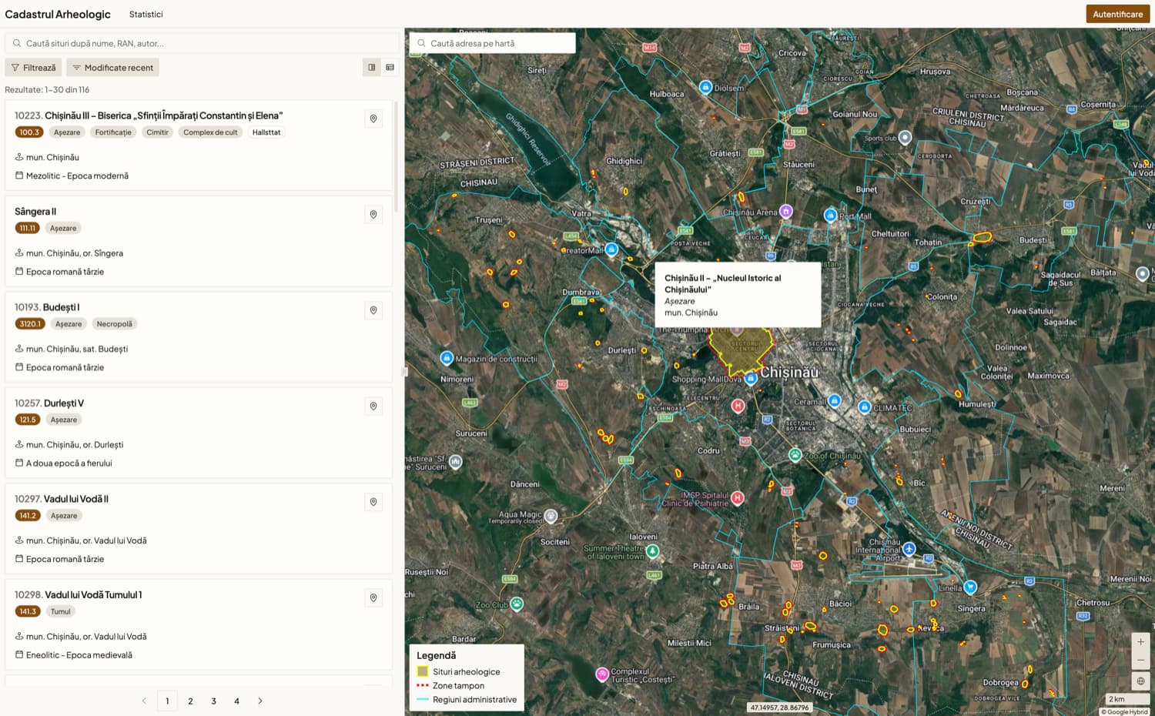Go to Cadastrul Arheologic home
Image resolution: width=1155 pixels, height=716 pixels.
(58, 14)
